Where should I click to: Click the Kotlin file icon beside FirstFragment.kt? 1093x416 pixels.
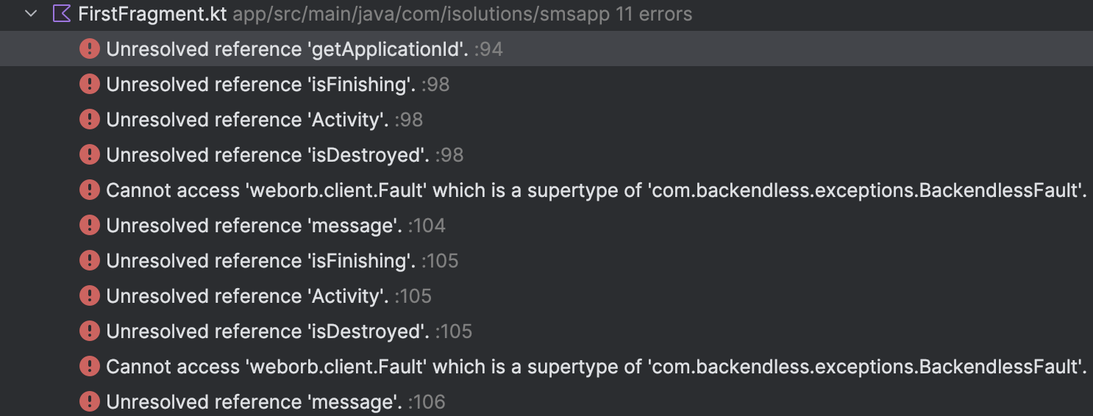click(62, 14)
